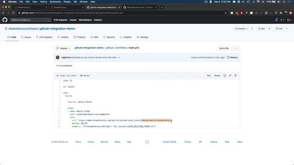The height and width of the screenshot is (165, 294).
Task: Open Contact GitHub footer link
Action: (x=170, y=142)
